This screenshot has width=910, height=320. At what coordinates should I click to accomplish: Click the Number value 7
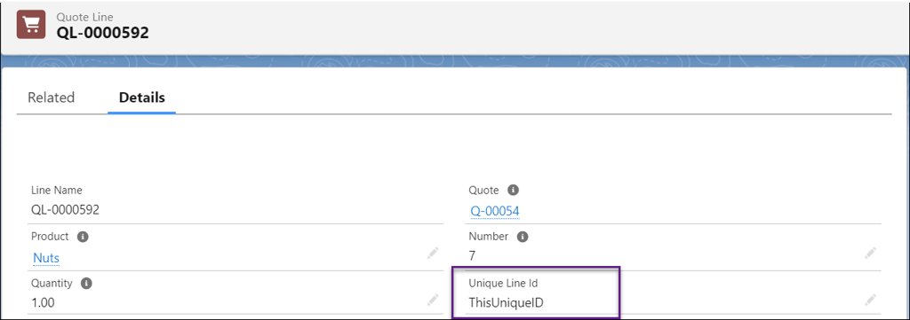pyautogui.click(x=473, y=256)
